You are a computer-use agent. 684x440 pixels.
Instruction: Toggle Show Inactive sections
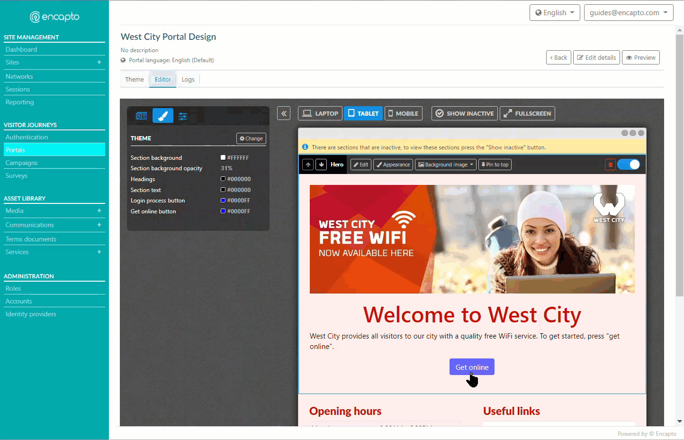(x=465, y=113)
